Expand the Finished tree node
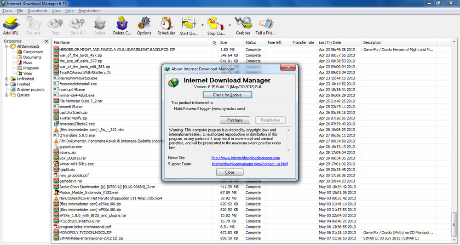The image size is (460, 245). tap(7, 85)
